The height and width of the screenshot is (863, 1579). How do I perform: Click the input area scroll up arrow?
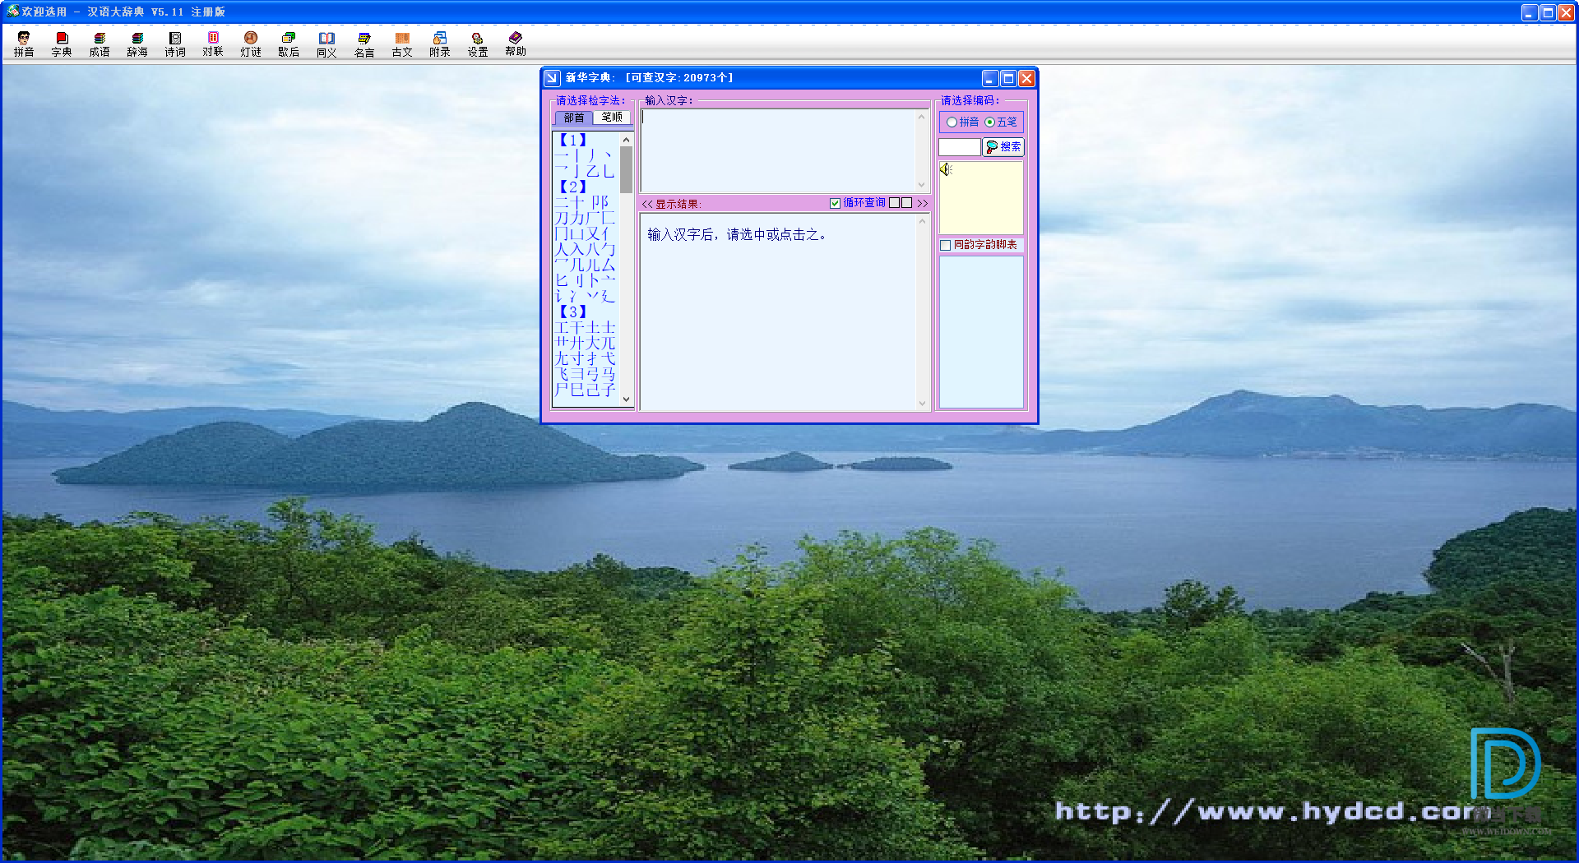point(922,117)
